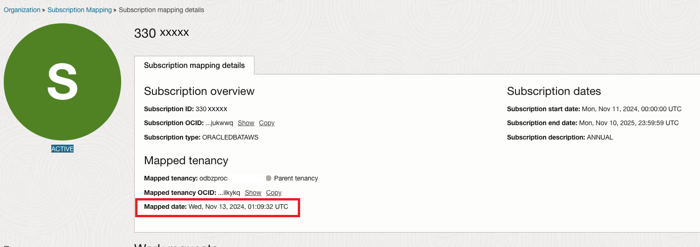Image resolution: width=700 pixels, height=247 pixels.
Task: Go to Subscription Mapping breadcrumb
Action: click(x=80, y=10)
